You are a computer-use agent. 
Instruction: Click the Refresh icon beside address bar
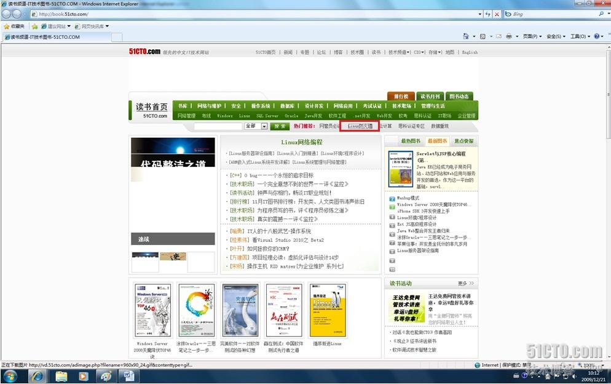pos(488,14)
